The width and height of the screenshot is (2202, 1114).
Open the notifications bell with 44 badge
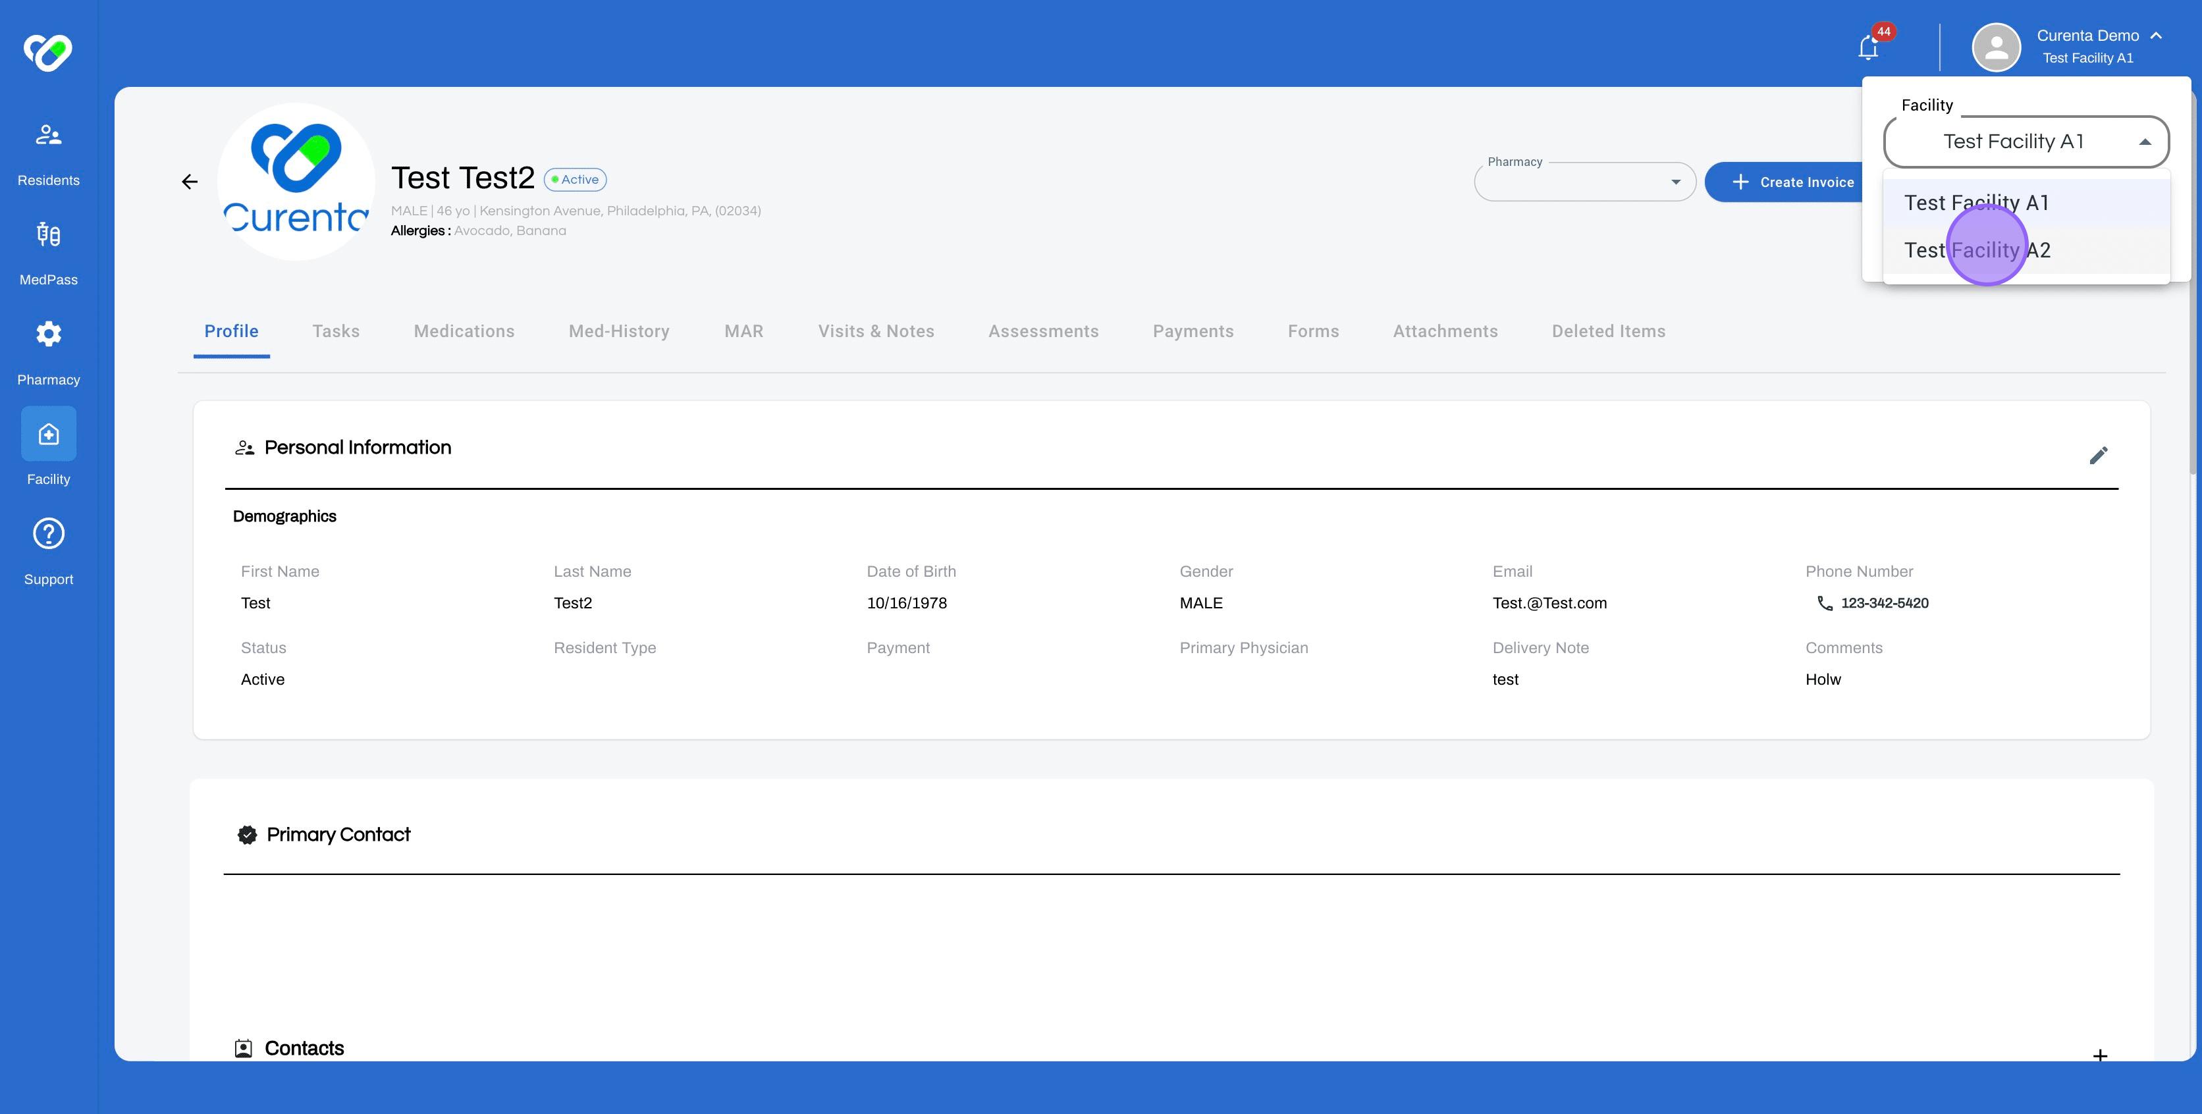click(1869, 47)
